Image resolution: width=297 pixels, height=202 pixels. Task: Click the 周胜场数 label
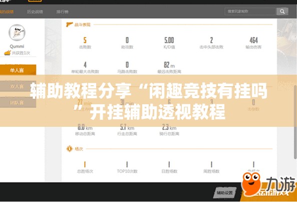point(211,171)
